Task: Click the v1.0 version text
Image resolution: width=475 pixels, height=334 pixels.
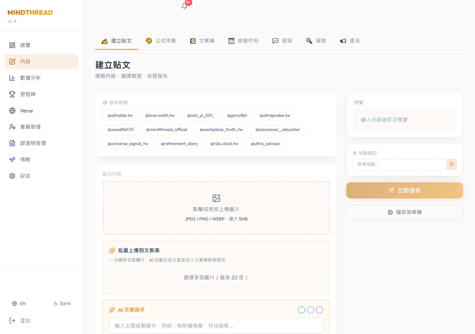Action: click(x=12, y=21)
